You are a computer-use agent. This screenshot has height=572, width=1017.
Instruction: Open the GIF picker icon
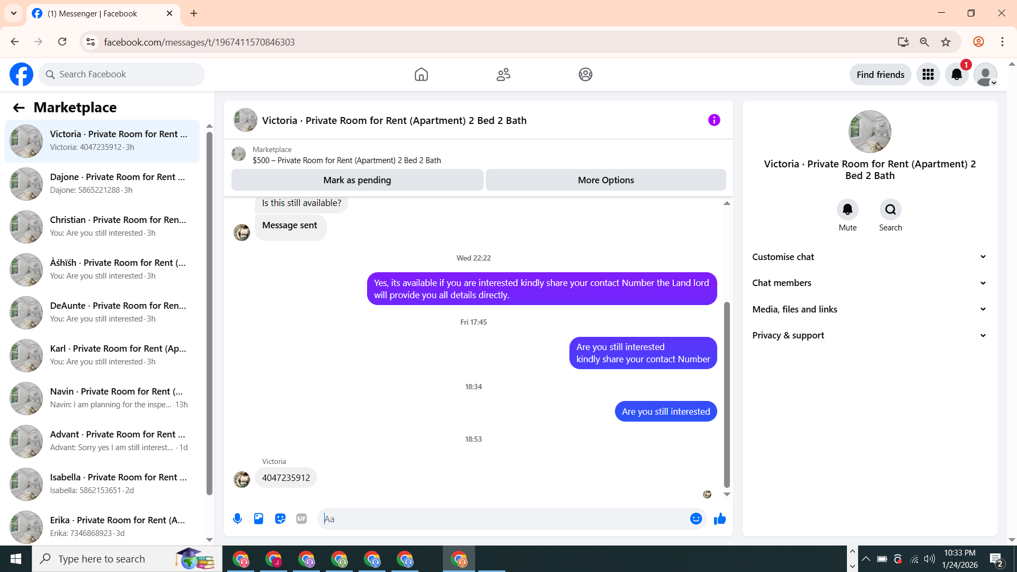(x=301, y=519)
